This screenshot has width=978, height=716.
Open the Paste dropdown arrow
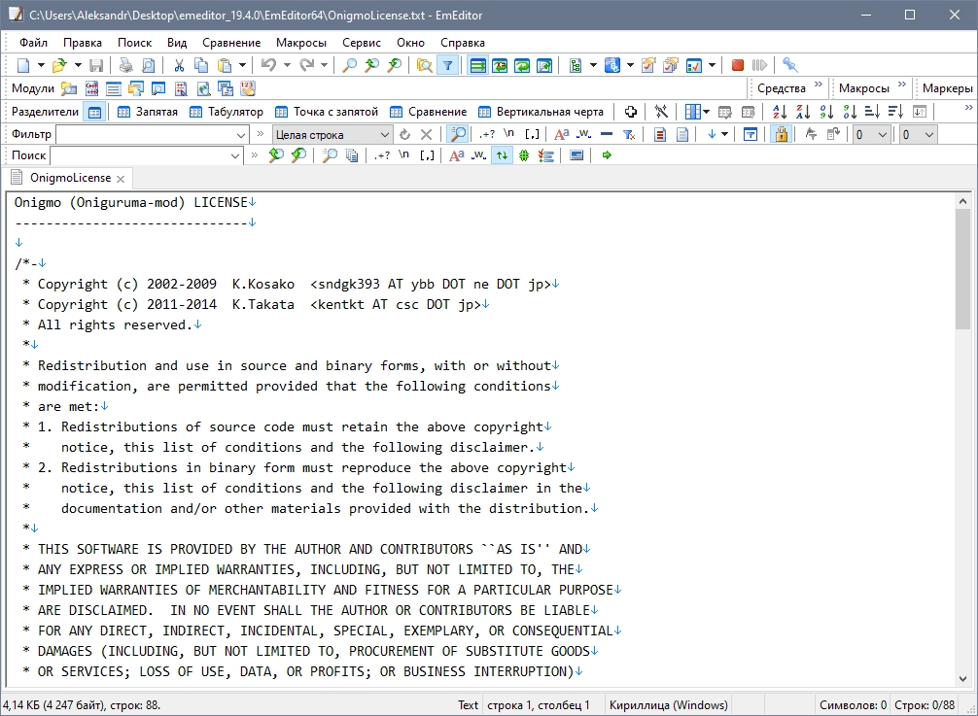coord(243,65)
